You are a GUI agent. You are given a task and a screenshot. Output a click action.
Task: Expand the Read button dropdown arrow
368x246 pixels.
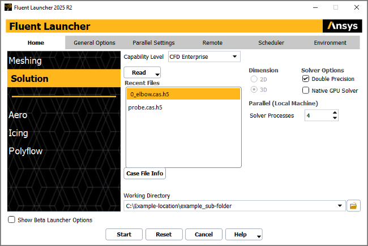[157, 75]
